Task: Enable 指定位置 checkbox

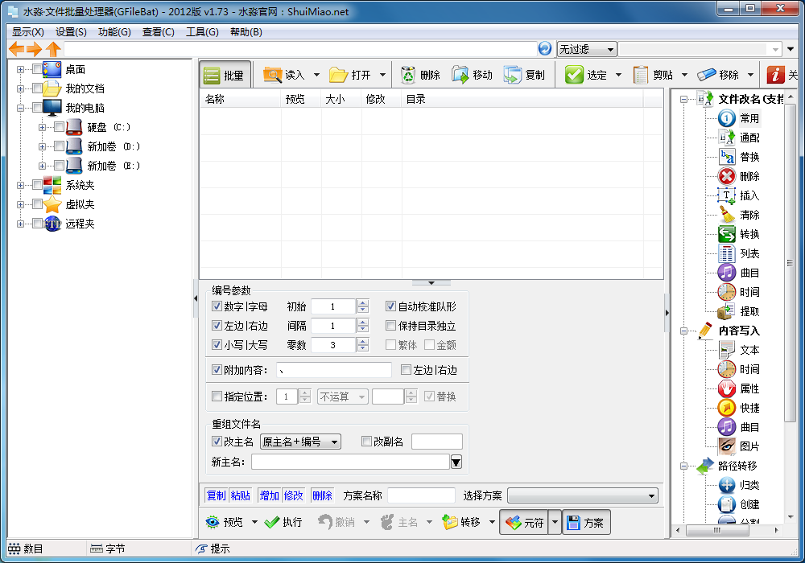Action: pos(217,397)
